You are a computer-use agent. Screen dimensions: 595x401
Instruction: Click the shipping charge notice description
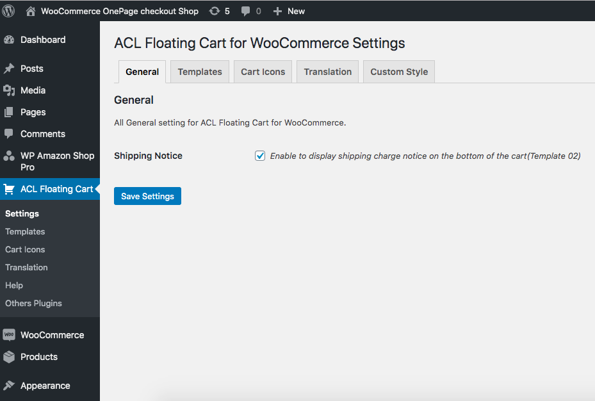(x=425, y=156)
